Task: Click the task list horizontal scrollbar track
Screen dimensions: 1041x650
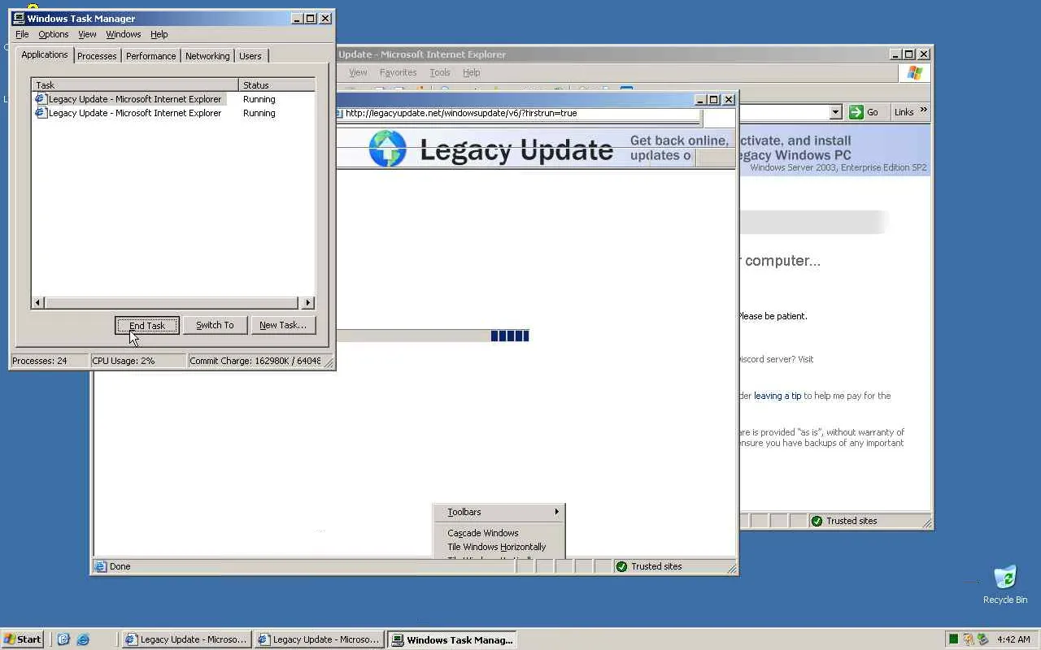Action: point(173,303)
